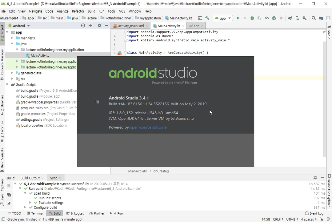The height and width of the screenshot is (222, 332).
Task: Click the green inspection checkmark in editor
Action: (324, 32)
